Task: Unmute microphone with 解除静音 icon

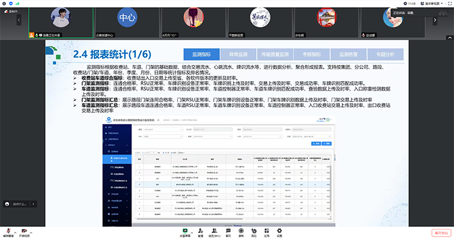Action: click(x=8, y=231)
